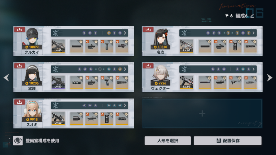Expand クルカイ's skill bar chevron
Viewport: 276px width, 155px height.
pos(125,33)
